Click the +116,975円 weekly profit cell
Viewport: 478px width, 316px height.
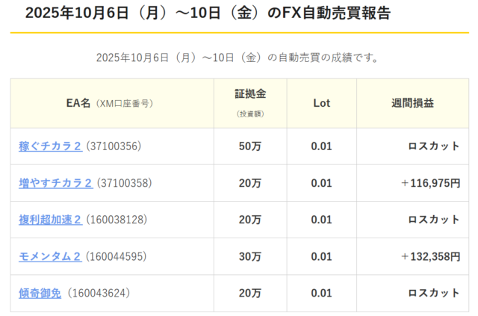(x=429, y=183)
